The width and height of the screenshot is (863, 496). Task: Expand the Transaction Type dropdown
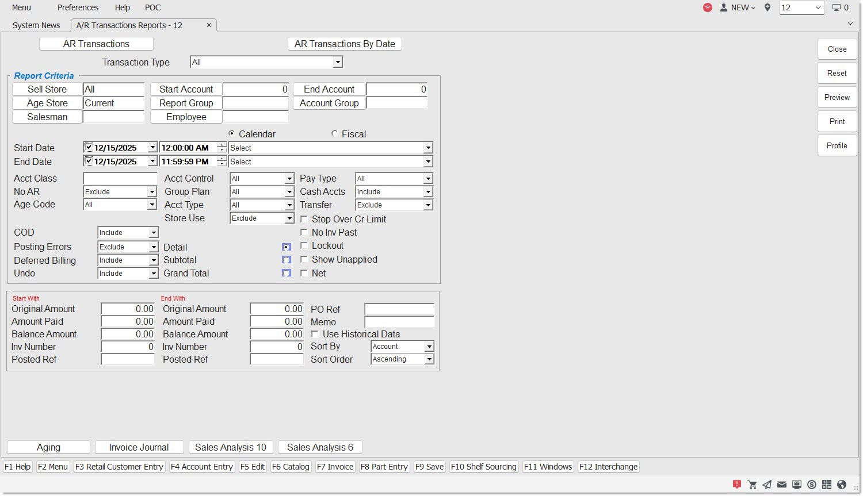click(338, 62)
